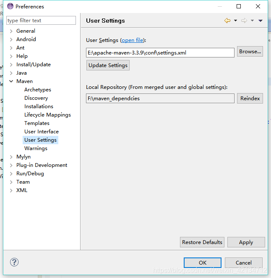
Task: Focus the type filter text field
Action: pyautogui.click(x=41, y=21)
